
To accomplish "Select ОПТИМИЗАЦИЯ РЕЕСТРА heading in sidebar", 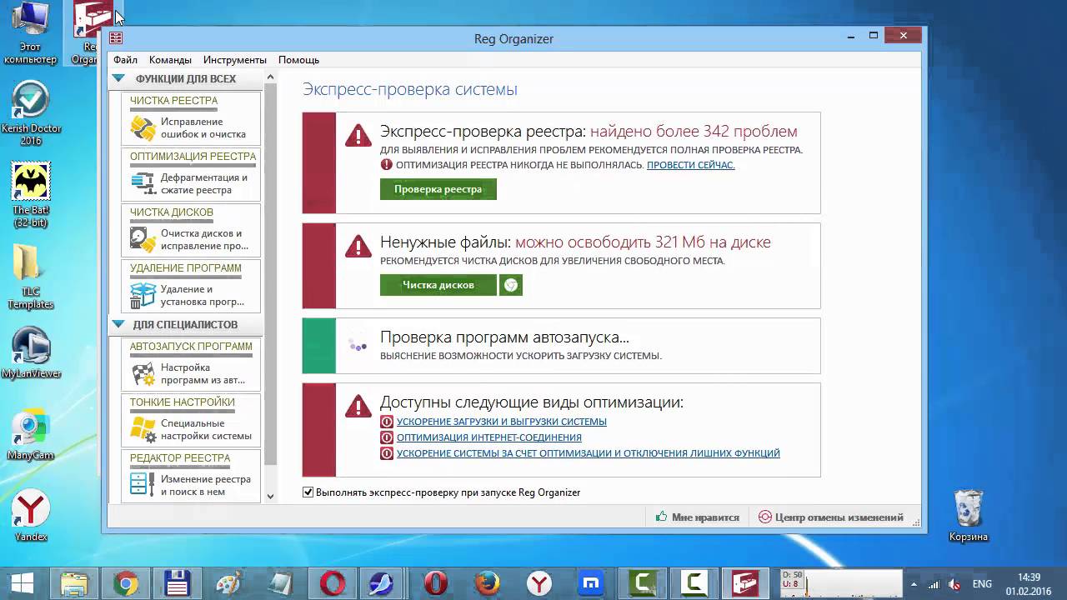I will click(x=193, y=157).
